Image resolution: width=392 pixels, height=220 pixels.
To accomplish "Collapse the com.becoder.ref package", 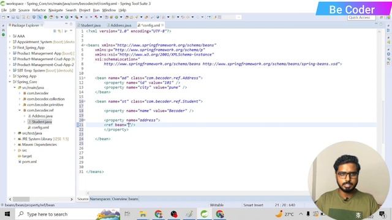I will pos(20,110).
